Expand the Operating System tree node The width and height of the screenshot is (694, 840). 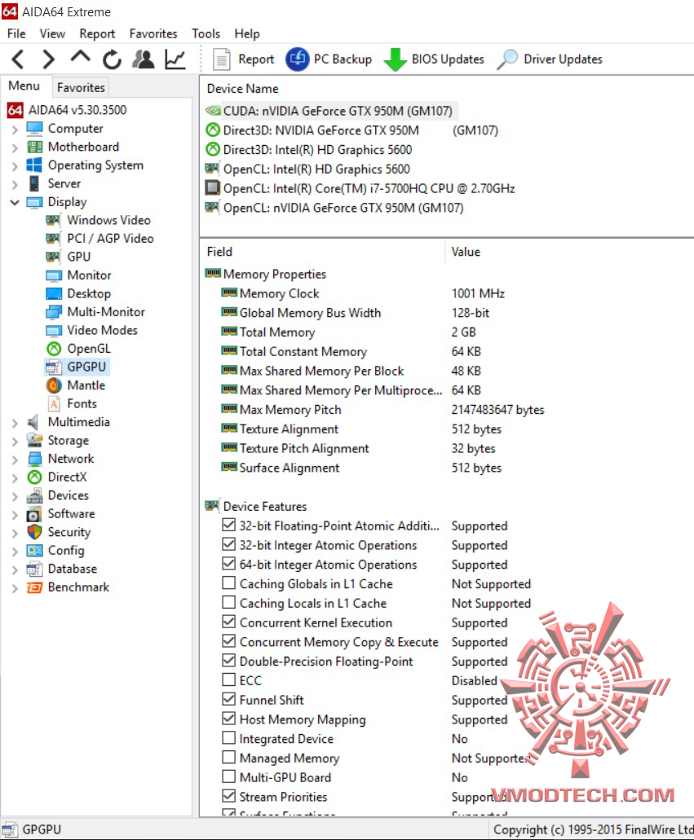[x=15, y=166]
